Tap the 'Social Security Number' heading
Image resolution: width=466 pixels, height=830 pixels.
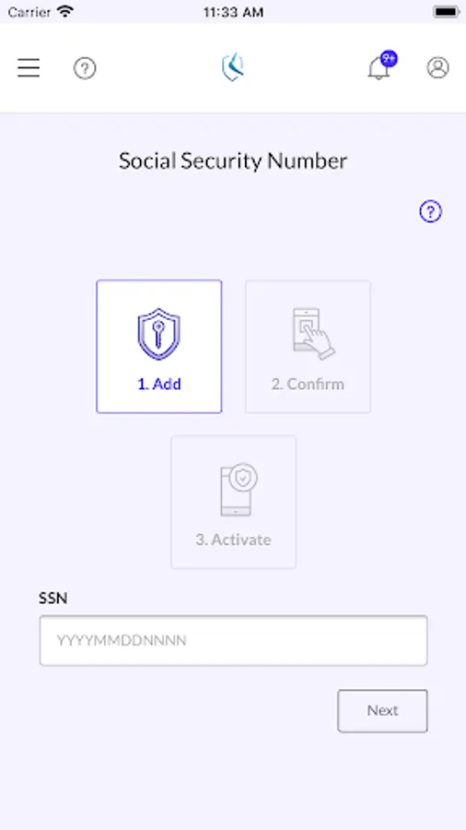pos(233,160)
